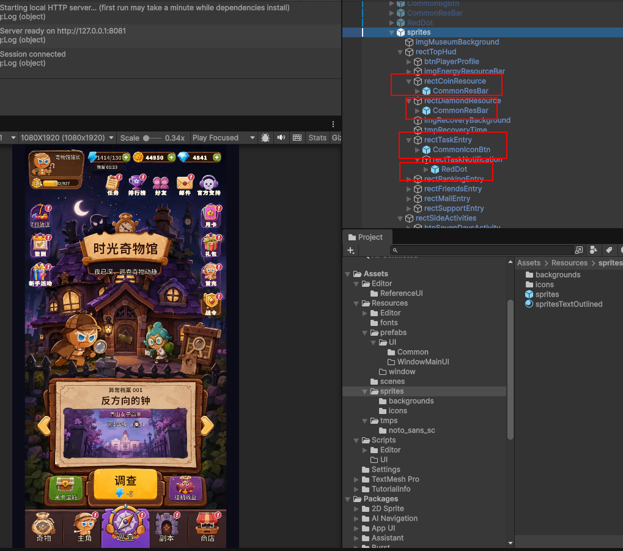
Task: Click the Project tree vertical scrollbar
Action: (x=511, y=369)
